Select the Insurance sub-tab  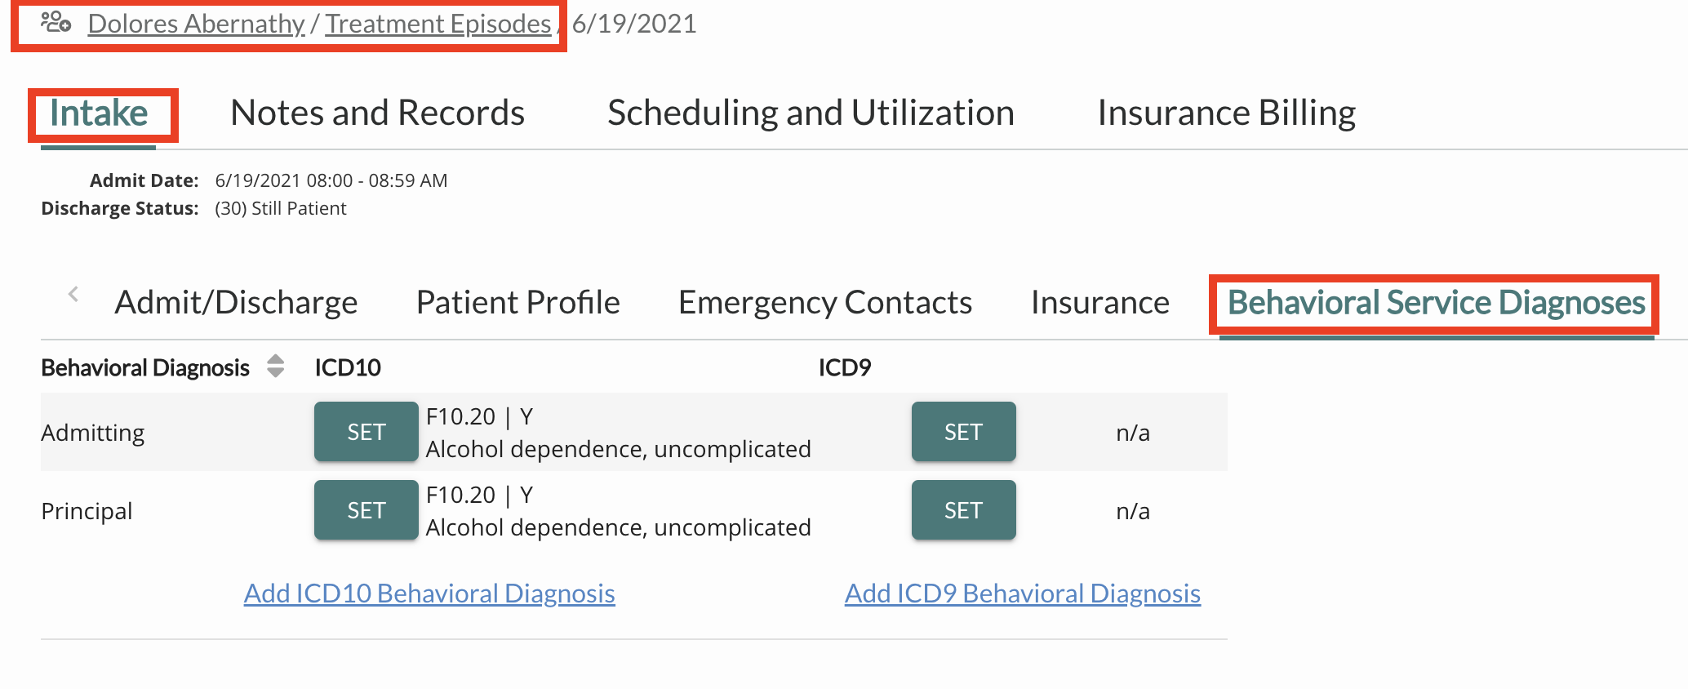(1099, 302)
